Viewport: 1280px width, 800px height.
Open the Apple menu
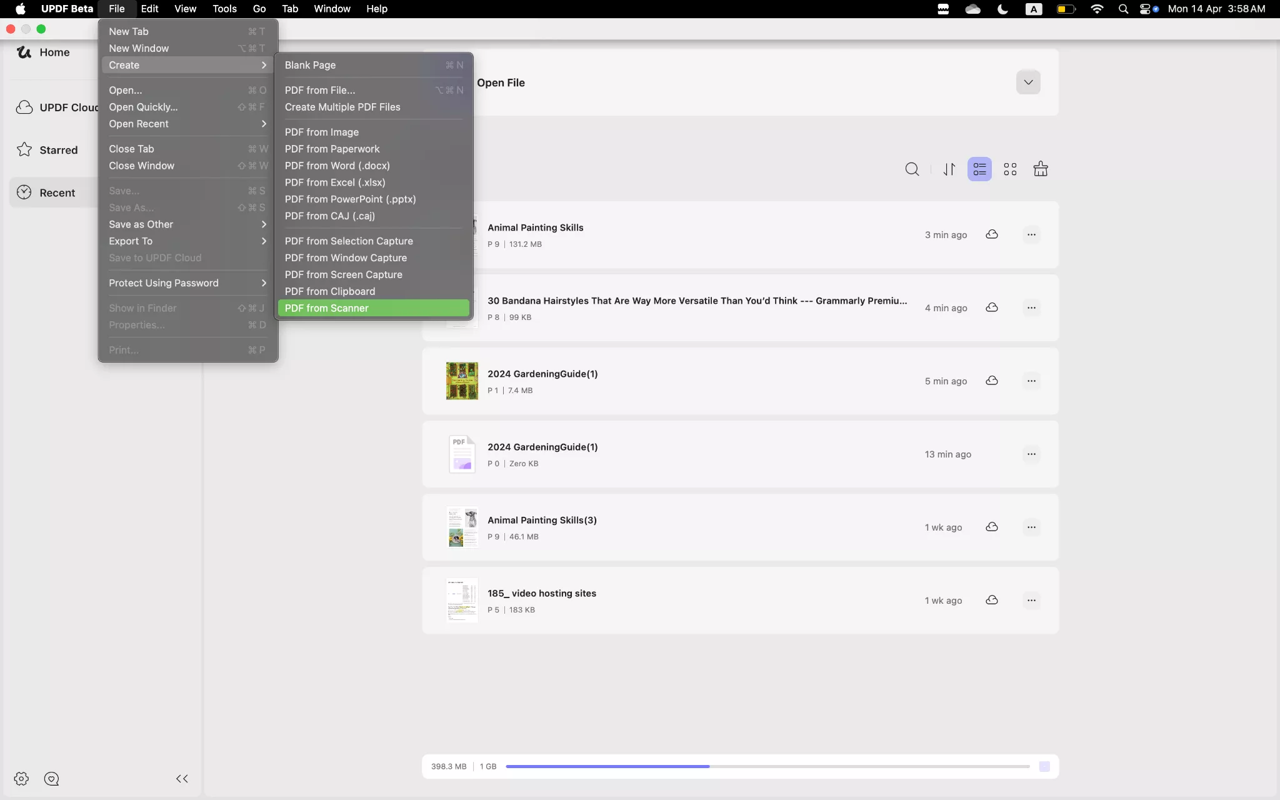click(20, 9)
